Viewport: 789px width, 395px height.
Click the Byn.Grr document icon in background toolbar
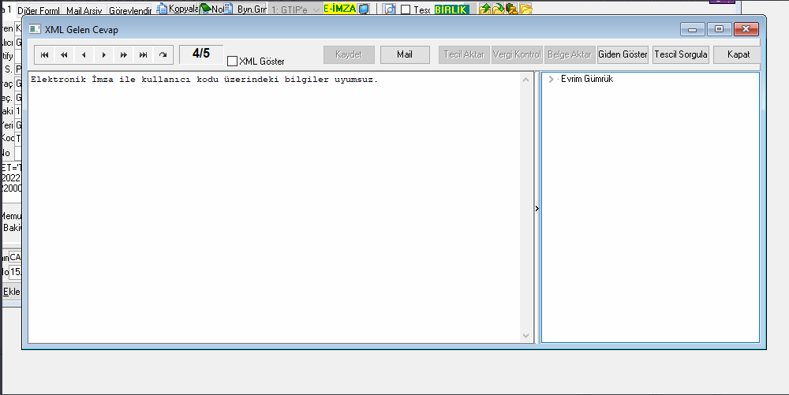229,9
